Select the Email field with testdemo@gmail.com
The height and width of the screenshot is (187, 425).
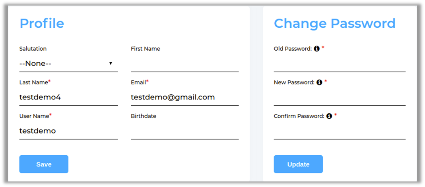coord(184,97)
